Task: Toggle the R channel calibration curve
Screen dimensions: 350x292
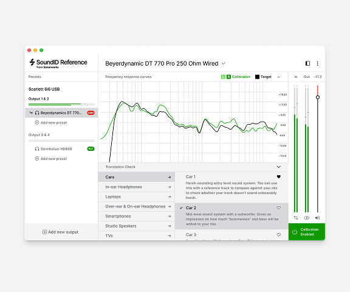Action: [228, 77]
